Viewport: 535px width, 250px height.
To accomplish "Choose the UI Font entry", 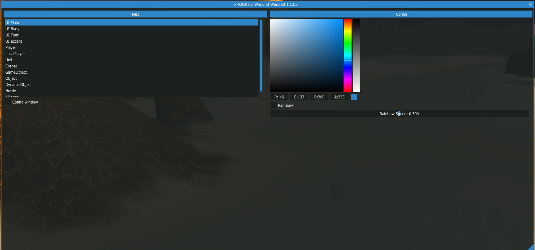I will [x=132, y=35].
